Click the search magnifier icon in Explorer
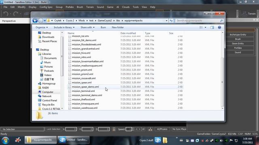 [221, 21]
